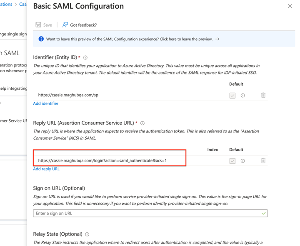Click the arrow at end of preview banner
Viewport: 300px width, 246px height.
(217, 39)
